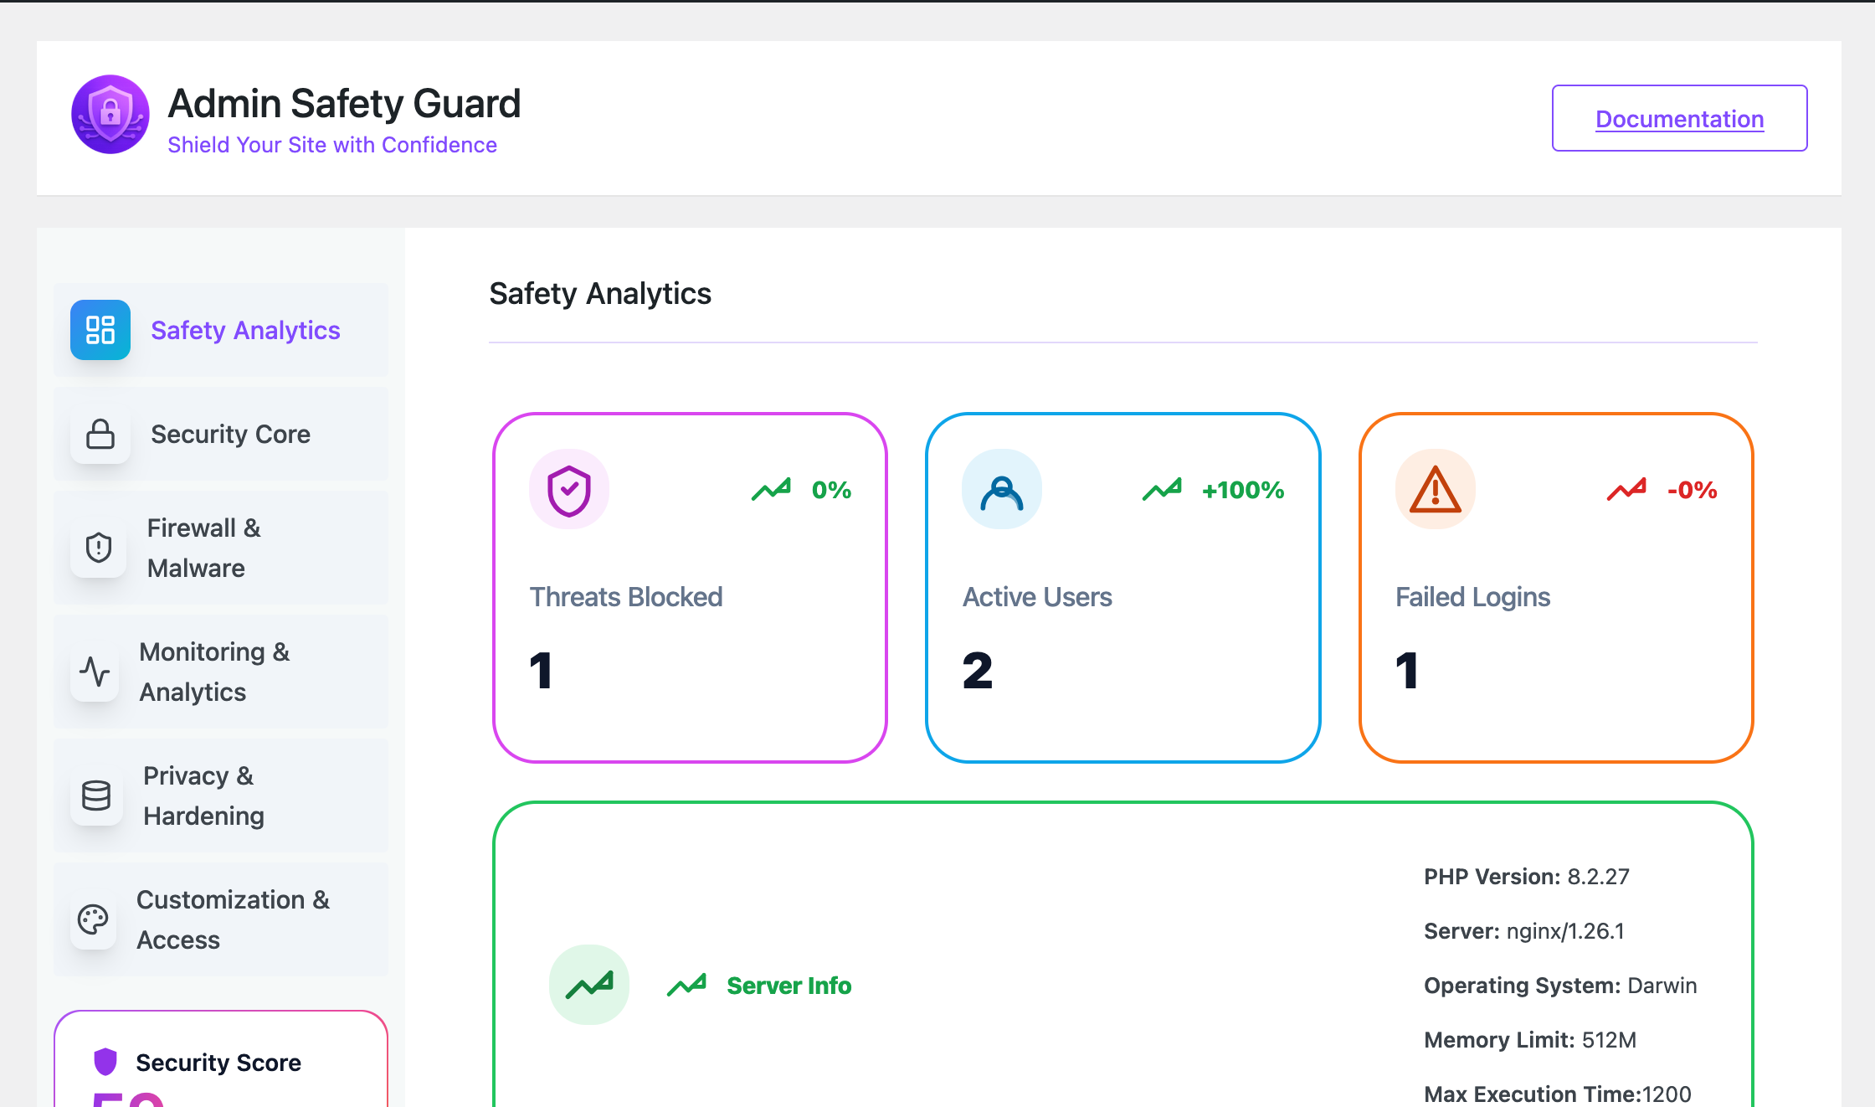Click the Server Info trend icon
The image size is (1875, 1107).
point(589,985)
